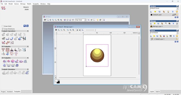This screenshot has height=95, width=181.
Task: Click the new vector layer icon in Vectors panel
Action: click(x=151, y=11)
